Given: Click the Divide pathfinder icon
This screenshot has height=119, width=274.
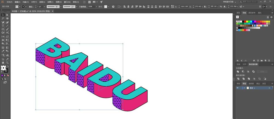Looking at the screenshot, I should click(238, 79).
